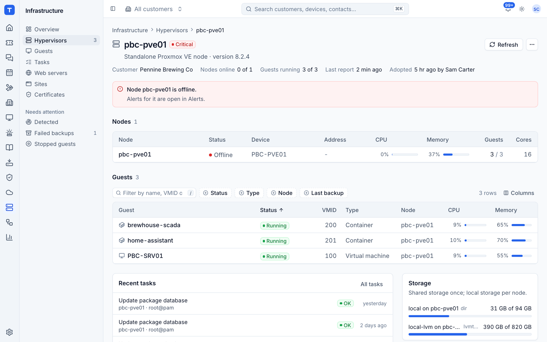
Task: Open yesterday's Update package database task
Action: point(252,304)
